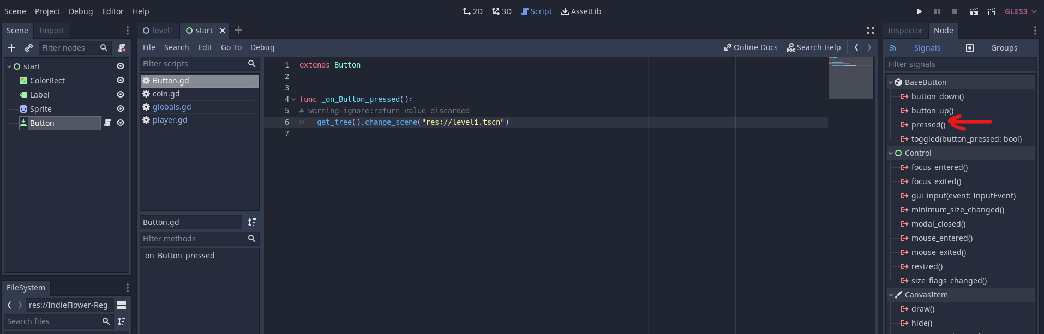
Task: Click the Scene dock options three-dot menu
Action: [128, 31]
